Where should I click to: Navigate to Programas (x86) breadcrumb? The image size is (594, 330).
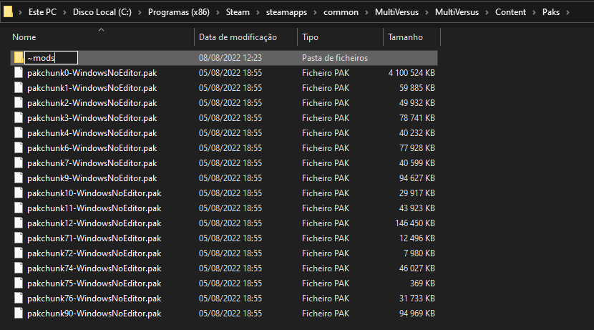179,12
